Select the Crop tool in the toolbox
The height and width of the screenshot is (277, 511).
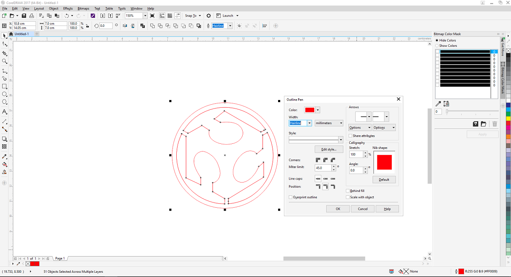point(4,54)
